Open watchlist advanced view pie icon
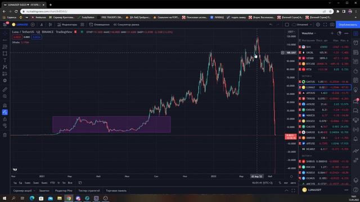This screenshot has height=202, width=360. (x=339, y=34)
